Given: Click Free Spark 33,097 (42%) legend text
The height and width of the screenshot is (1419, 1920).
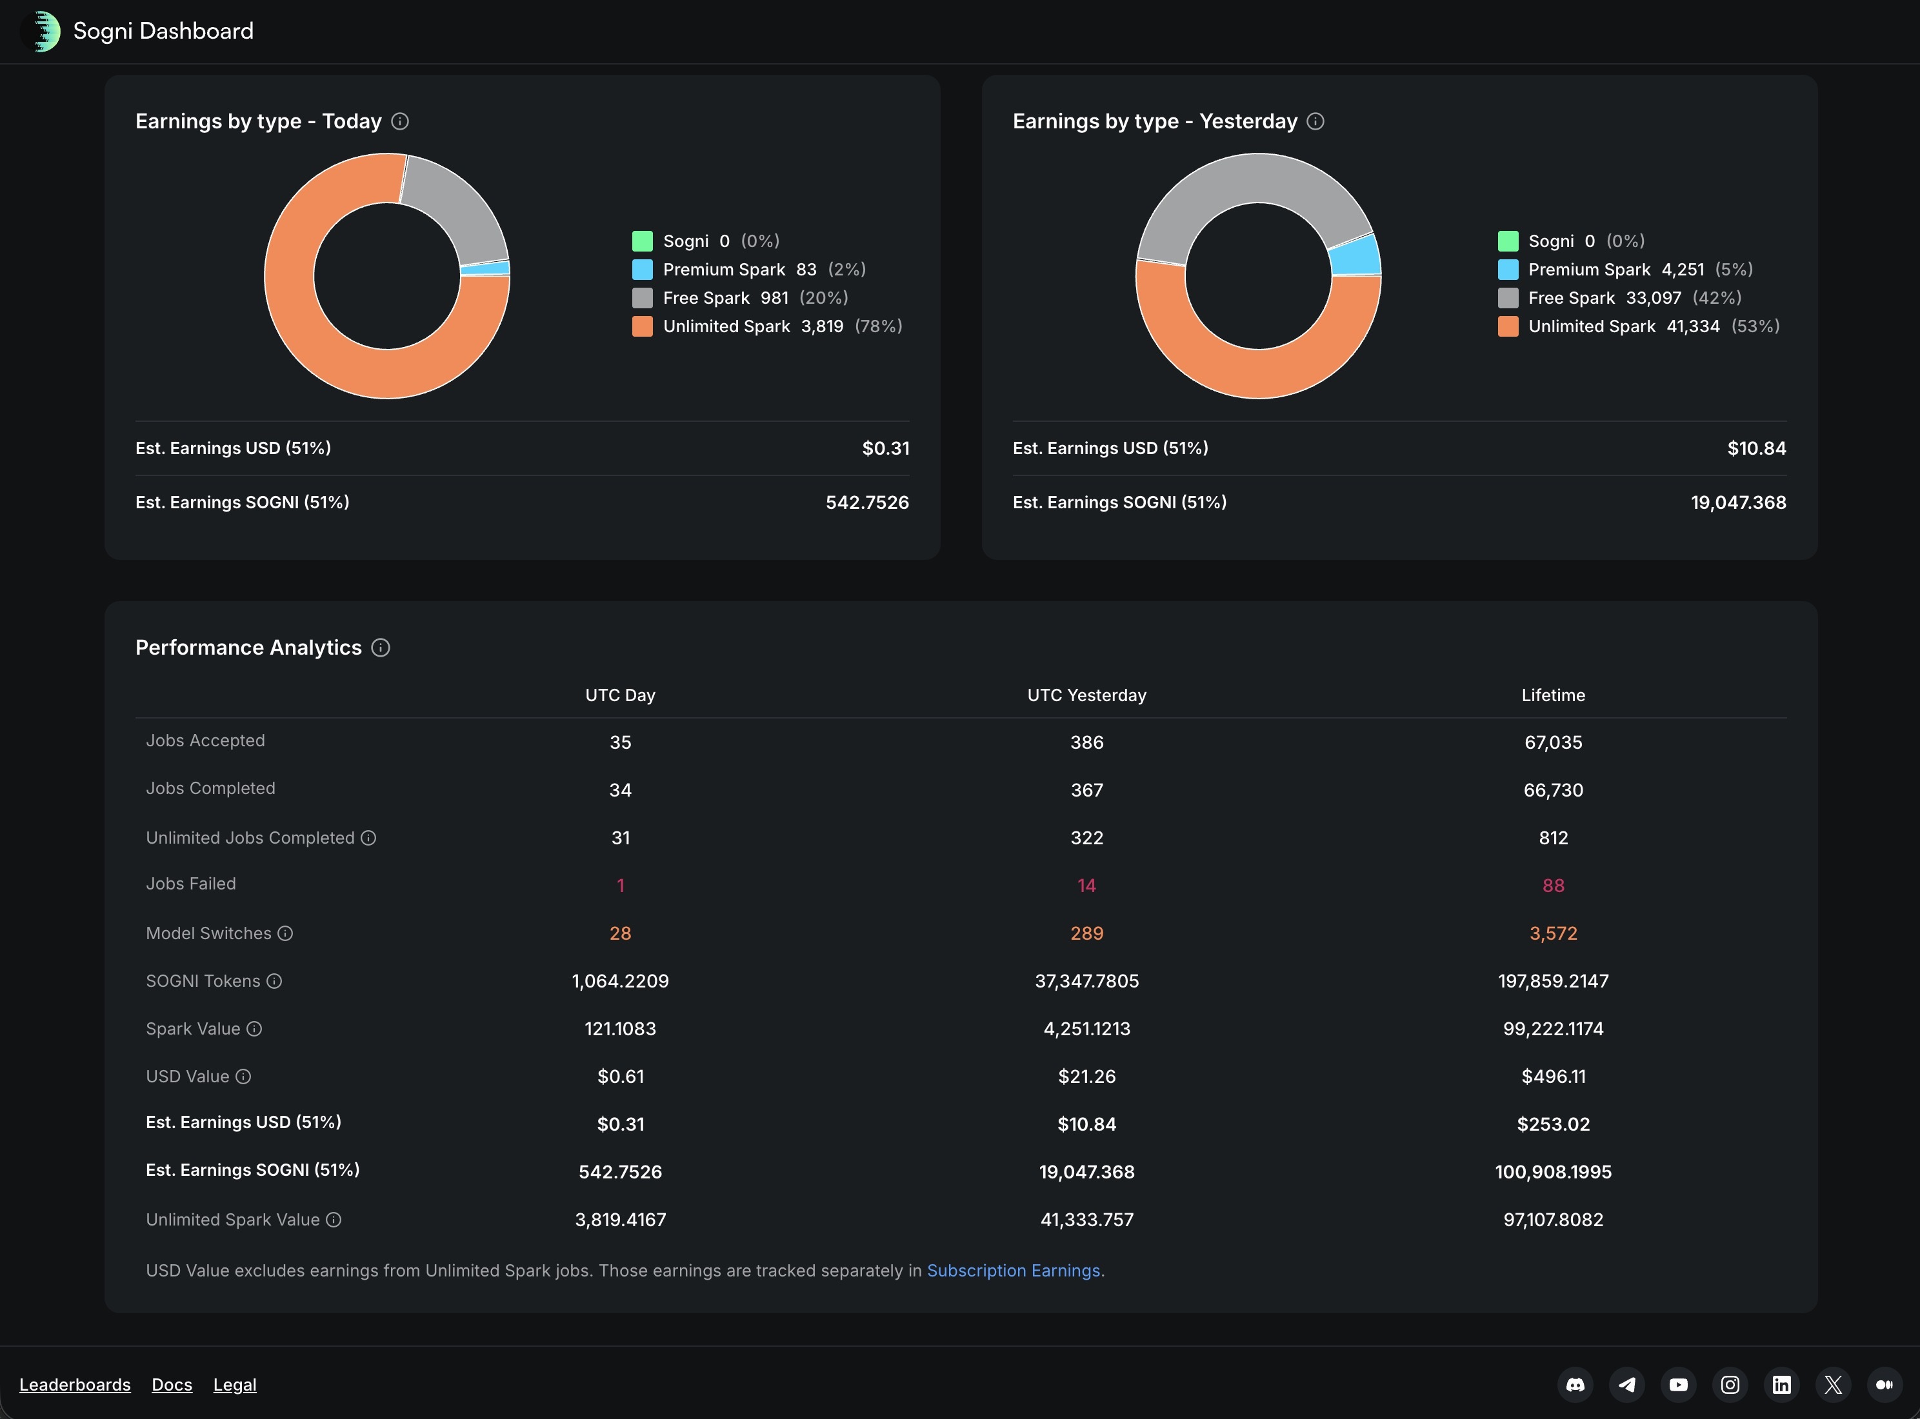Looking at the screenshot, I should coord(1635,298).
